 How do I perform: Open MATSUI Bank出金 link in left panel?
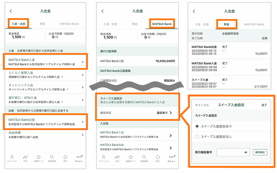pyautogui.click(x=22, y=120)
